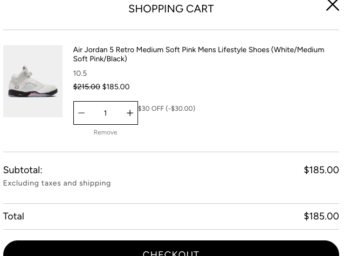
Task: Click the Subtotal amount $185.00
Action: (321, 170)
